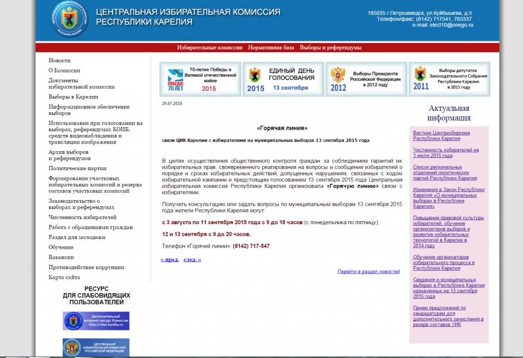This screenshot has height=358, width=523.
Task: Open Изменения в Закон о муниципальных выборах link
Action: (448, 198)
